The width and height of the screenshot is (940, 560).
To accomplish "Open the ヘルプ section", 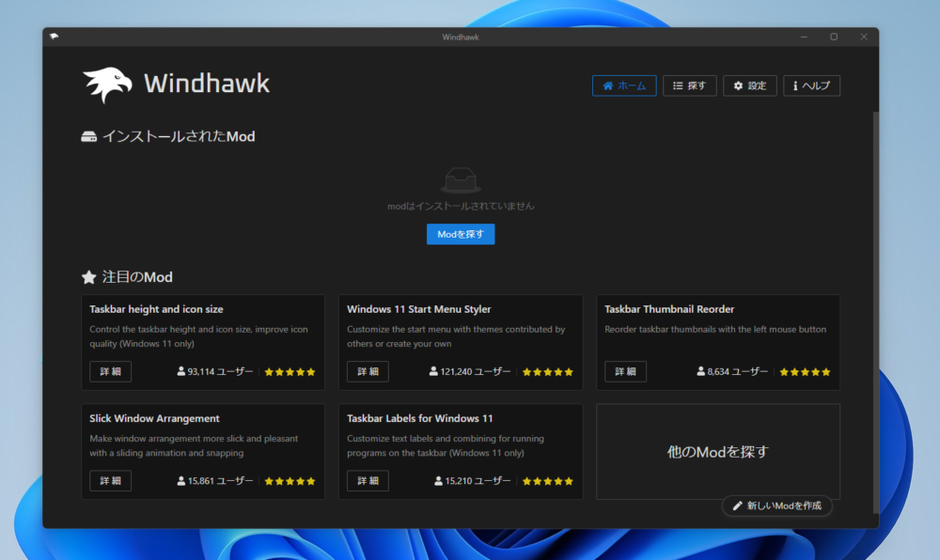I will pos(811,85).
